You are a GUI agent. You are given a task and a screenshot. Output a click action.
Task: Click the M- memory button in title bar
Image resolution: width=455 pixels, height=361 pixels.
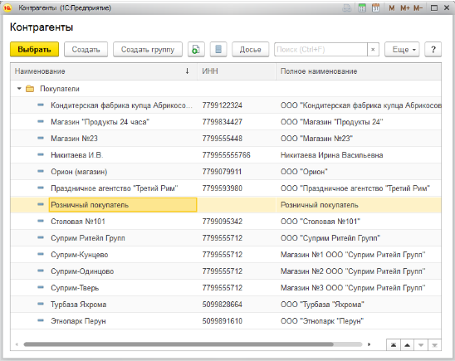click(x=418, y=8)
